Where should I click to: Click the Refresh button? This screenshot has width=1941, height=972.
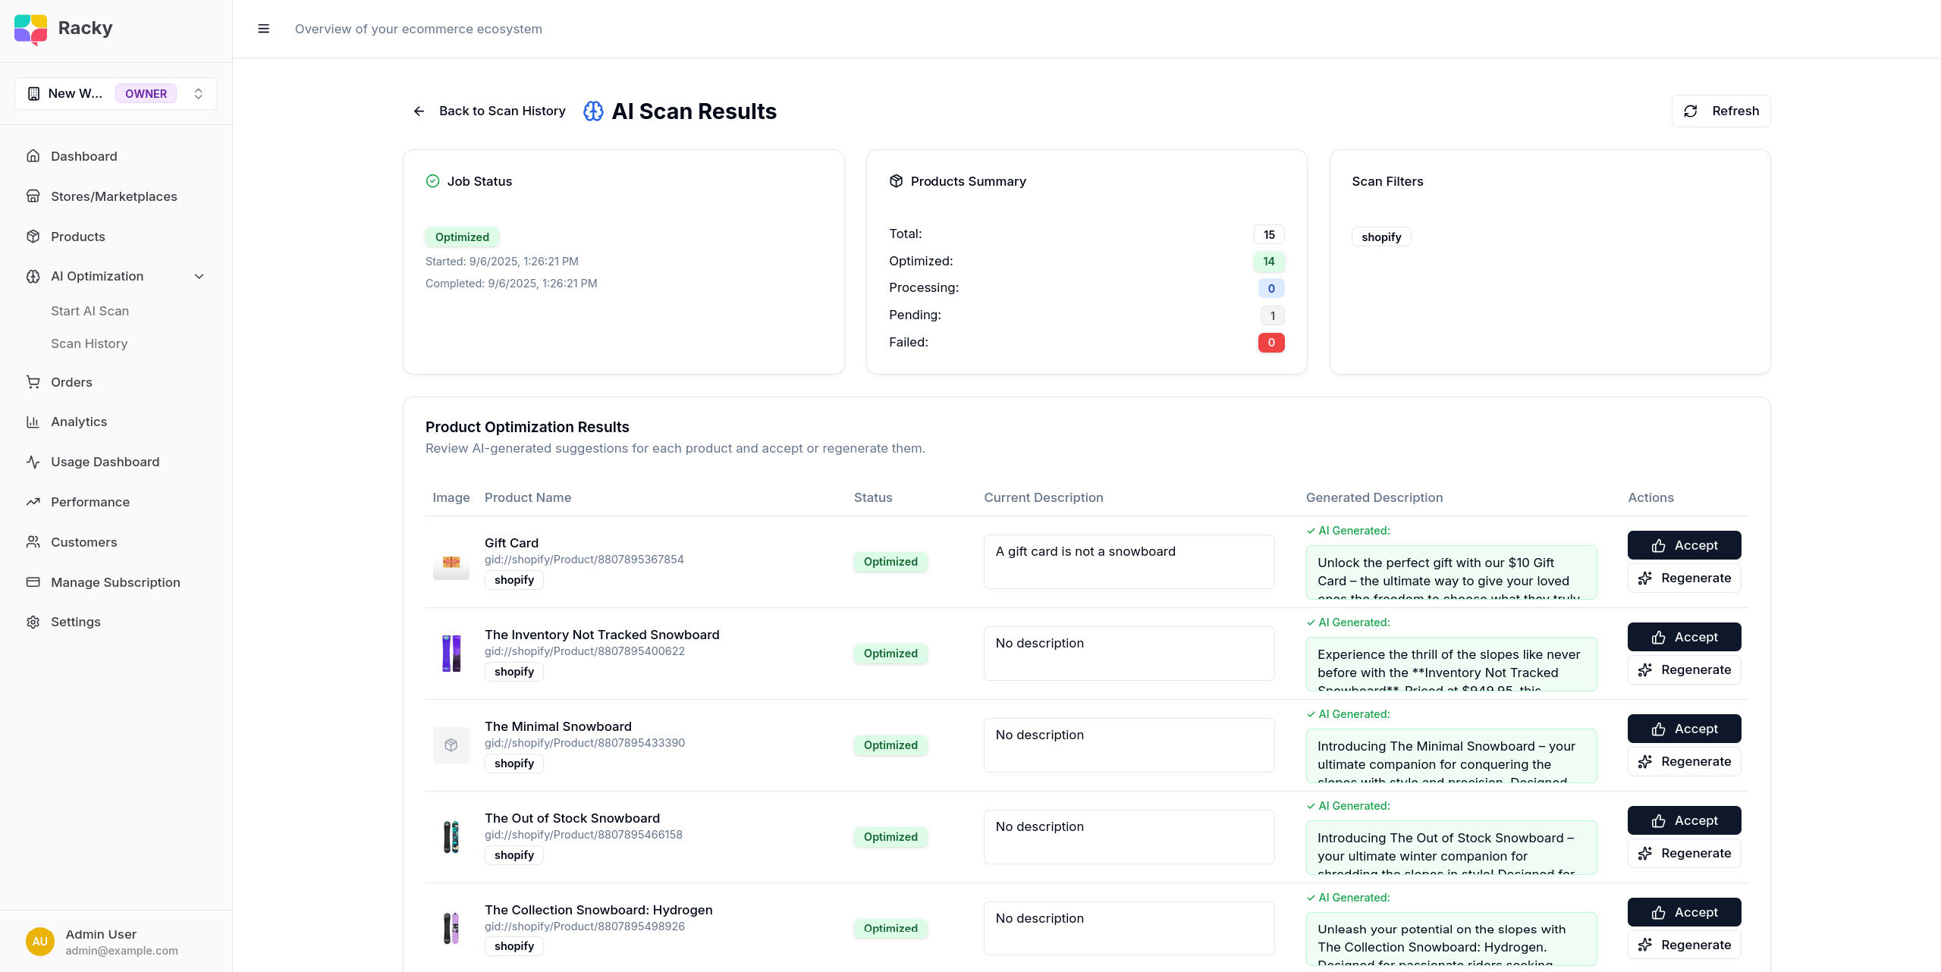(1720, 111)
